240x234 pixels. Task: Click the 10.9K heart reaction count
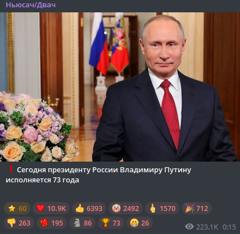(x=57, y=208)
